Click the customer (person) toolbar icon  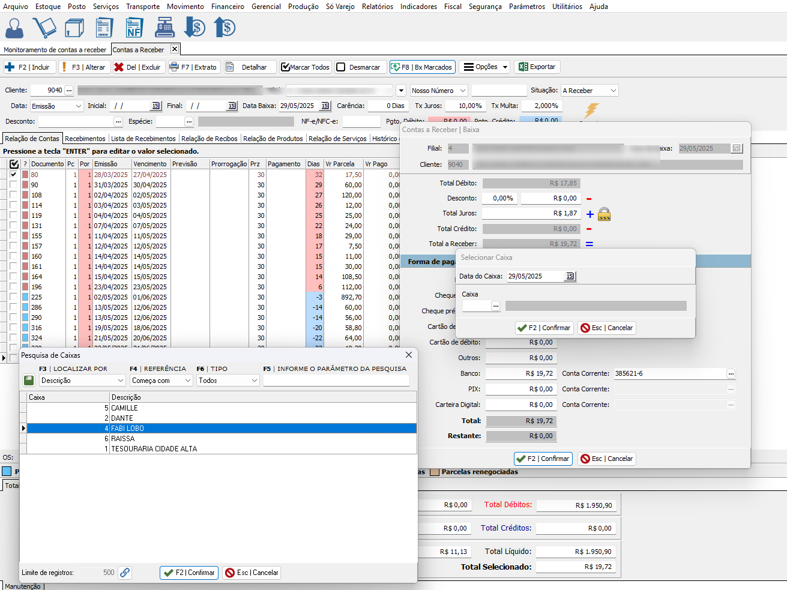click(14, 28)
